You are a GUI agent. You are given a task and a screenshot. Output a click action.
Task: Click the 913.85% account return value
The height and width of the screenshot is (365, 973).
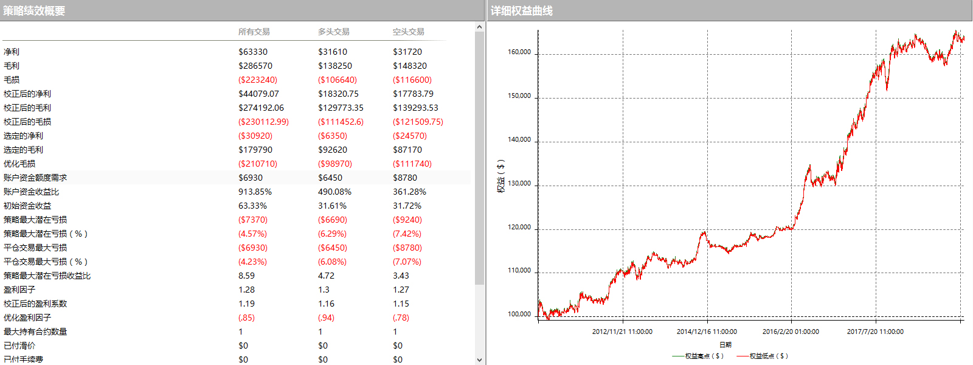click(255, 192)
